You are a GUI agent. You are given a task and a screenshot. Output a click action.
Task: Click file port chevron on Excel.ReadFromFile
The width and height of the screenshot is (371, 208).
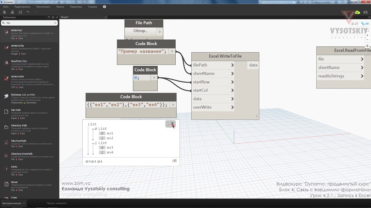(362, 59)
